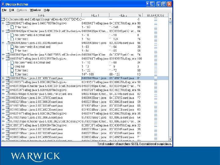
Task: Open the File menu
Action: point(4,10)
